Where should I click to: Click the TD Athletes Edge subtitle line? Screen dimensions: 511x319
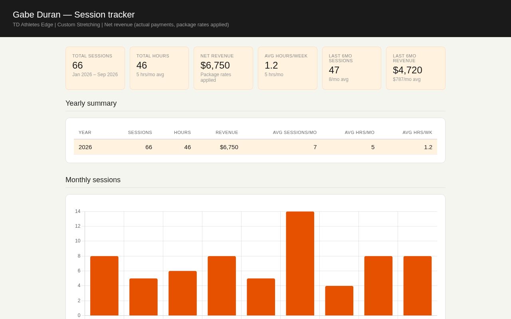121,25
